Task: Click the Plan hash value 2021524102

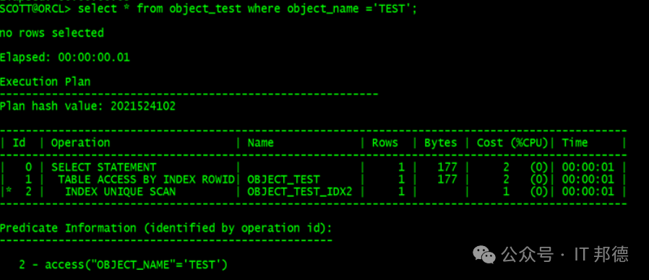Action: point(143,106)
